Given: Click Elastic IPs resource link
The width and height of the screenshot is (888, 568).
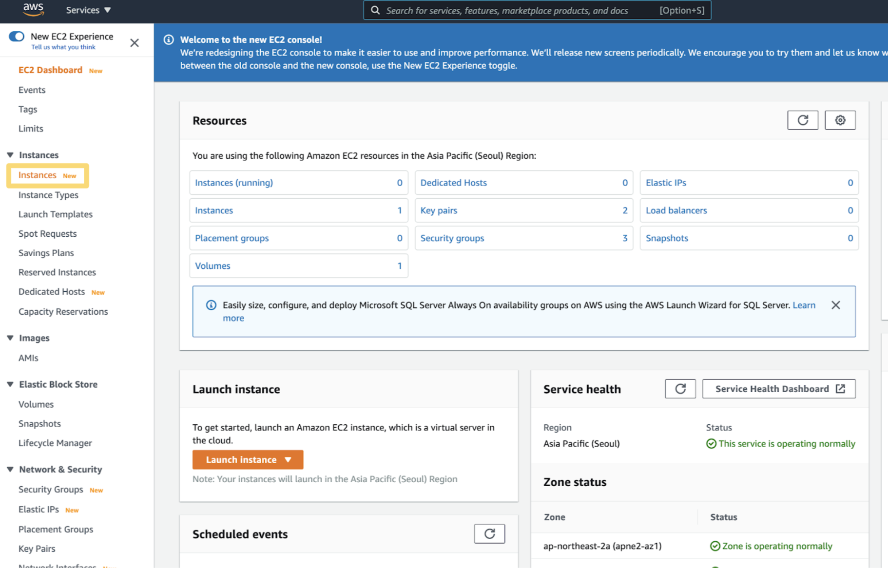Looking at the screenshot, I should click(666, 183).
